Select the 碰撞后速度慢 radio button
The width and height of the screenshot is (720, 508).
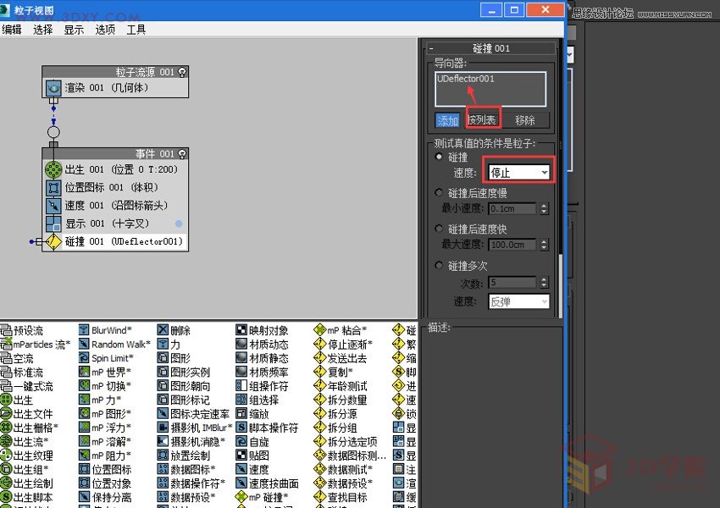(439, 193)
